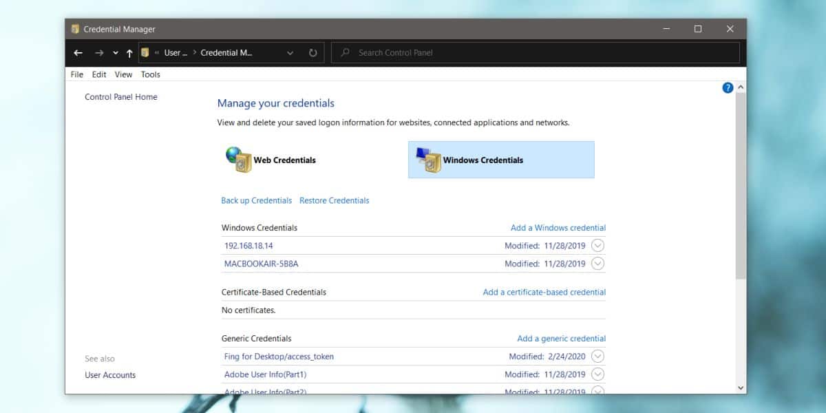Click the Windows Credentials computer safe icon
The height and width of the screenshot is (413, 826).
coord(428,159)
